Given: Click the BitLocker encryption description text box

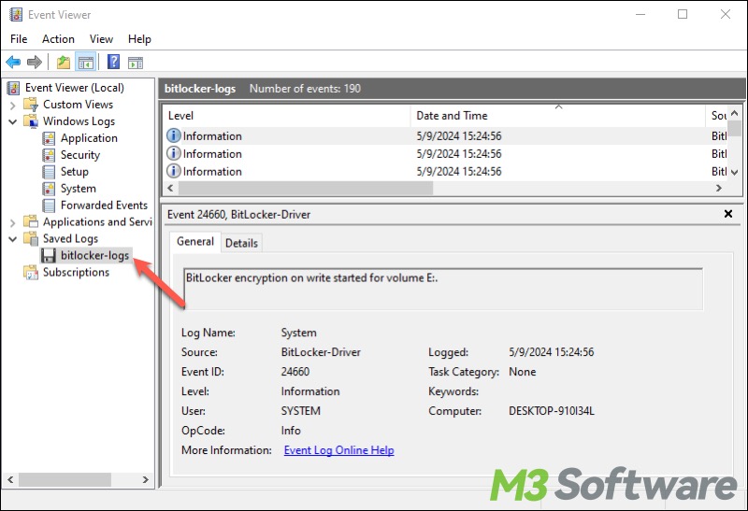Looking at the screenshot, I should [x=443, y=289].
